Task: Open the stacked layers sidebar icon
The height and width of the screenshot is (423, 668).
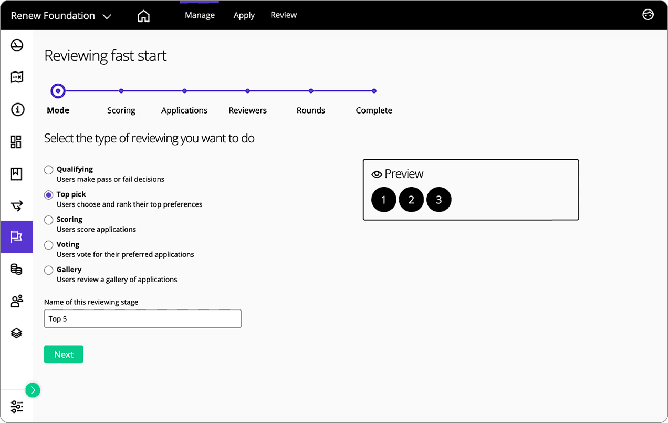Action: pyautogui.click(x=17, y=333)
